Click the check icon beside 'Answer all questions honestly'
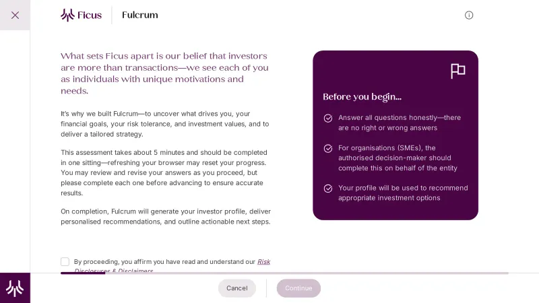Screen dimensions: 539x303 [x=328, y=119]
